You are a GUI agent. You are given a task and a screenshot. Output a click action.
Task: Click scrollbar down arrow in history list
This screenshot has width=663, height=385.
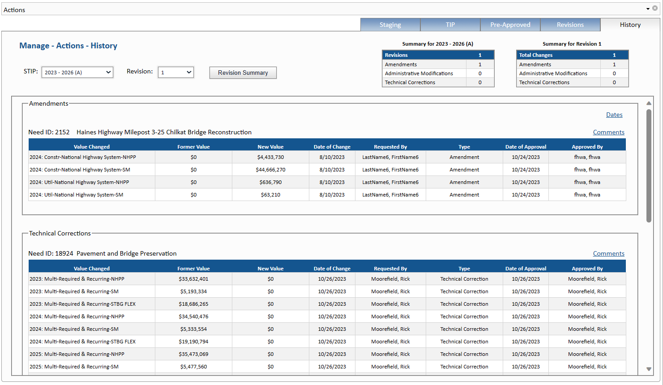tap(649, 369)
